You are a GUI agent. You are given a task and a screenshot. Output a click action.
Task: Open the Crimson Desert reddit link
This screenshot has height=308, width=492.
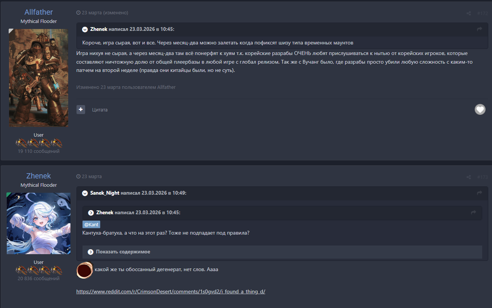171,291
